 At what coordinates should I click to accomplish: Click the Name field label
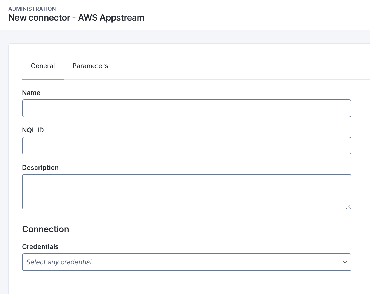click(x=31, y=93)
